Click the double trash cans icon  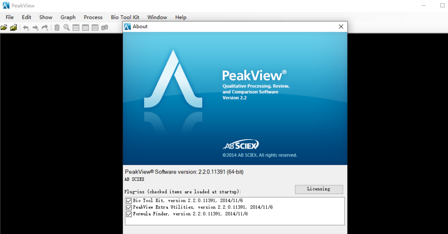click(x=105, y=27)
